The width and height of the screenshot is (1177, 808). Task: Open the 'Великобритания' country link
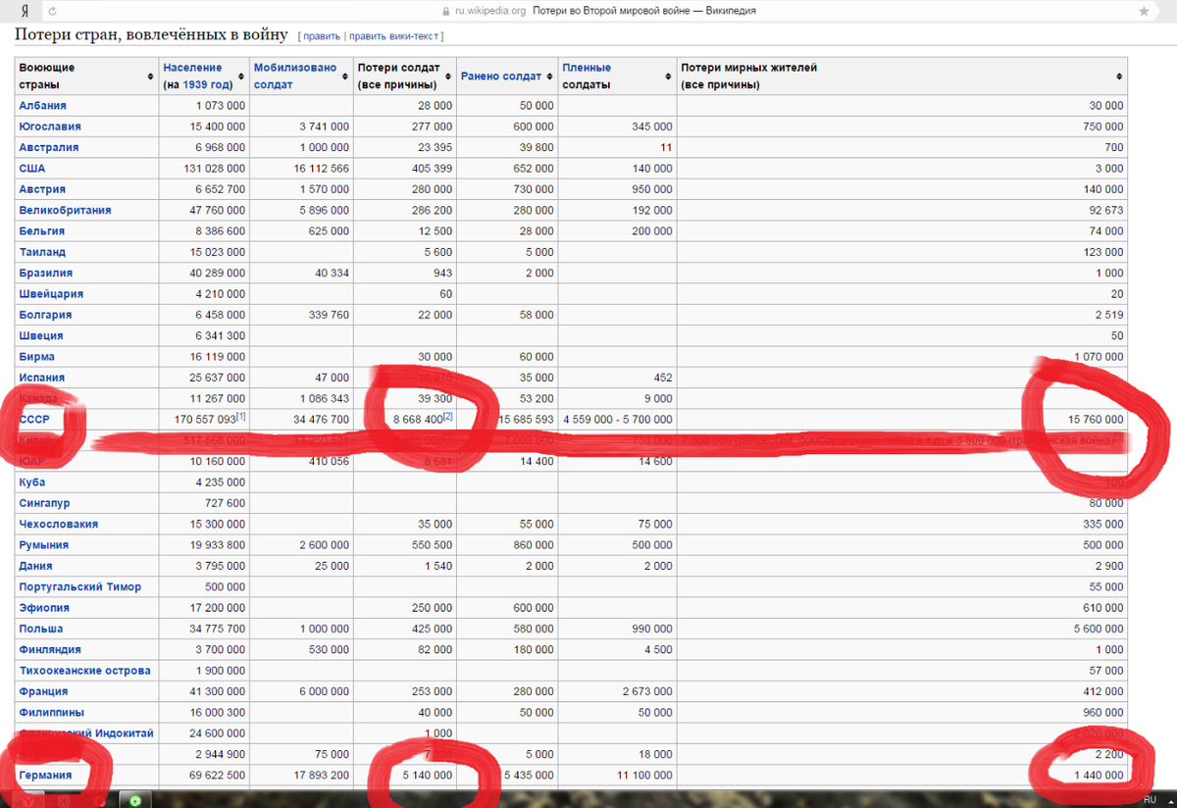65,210
